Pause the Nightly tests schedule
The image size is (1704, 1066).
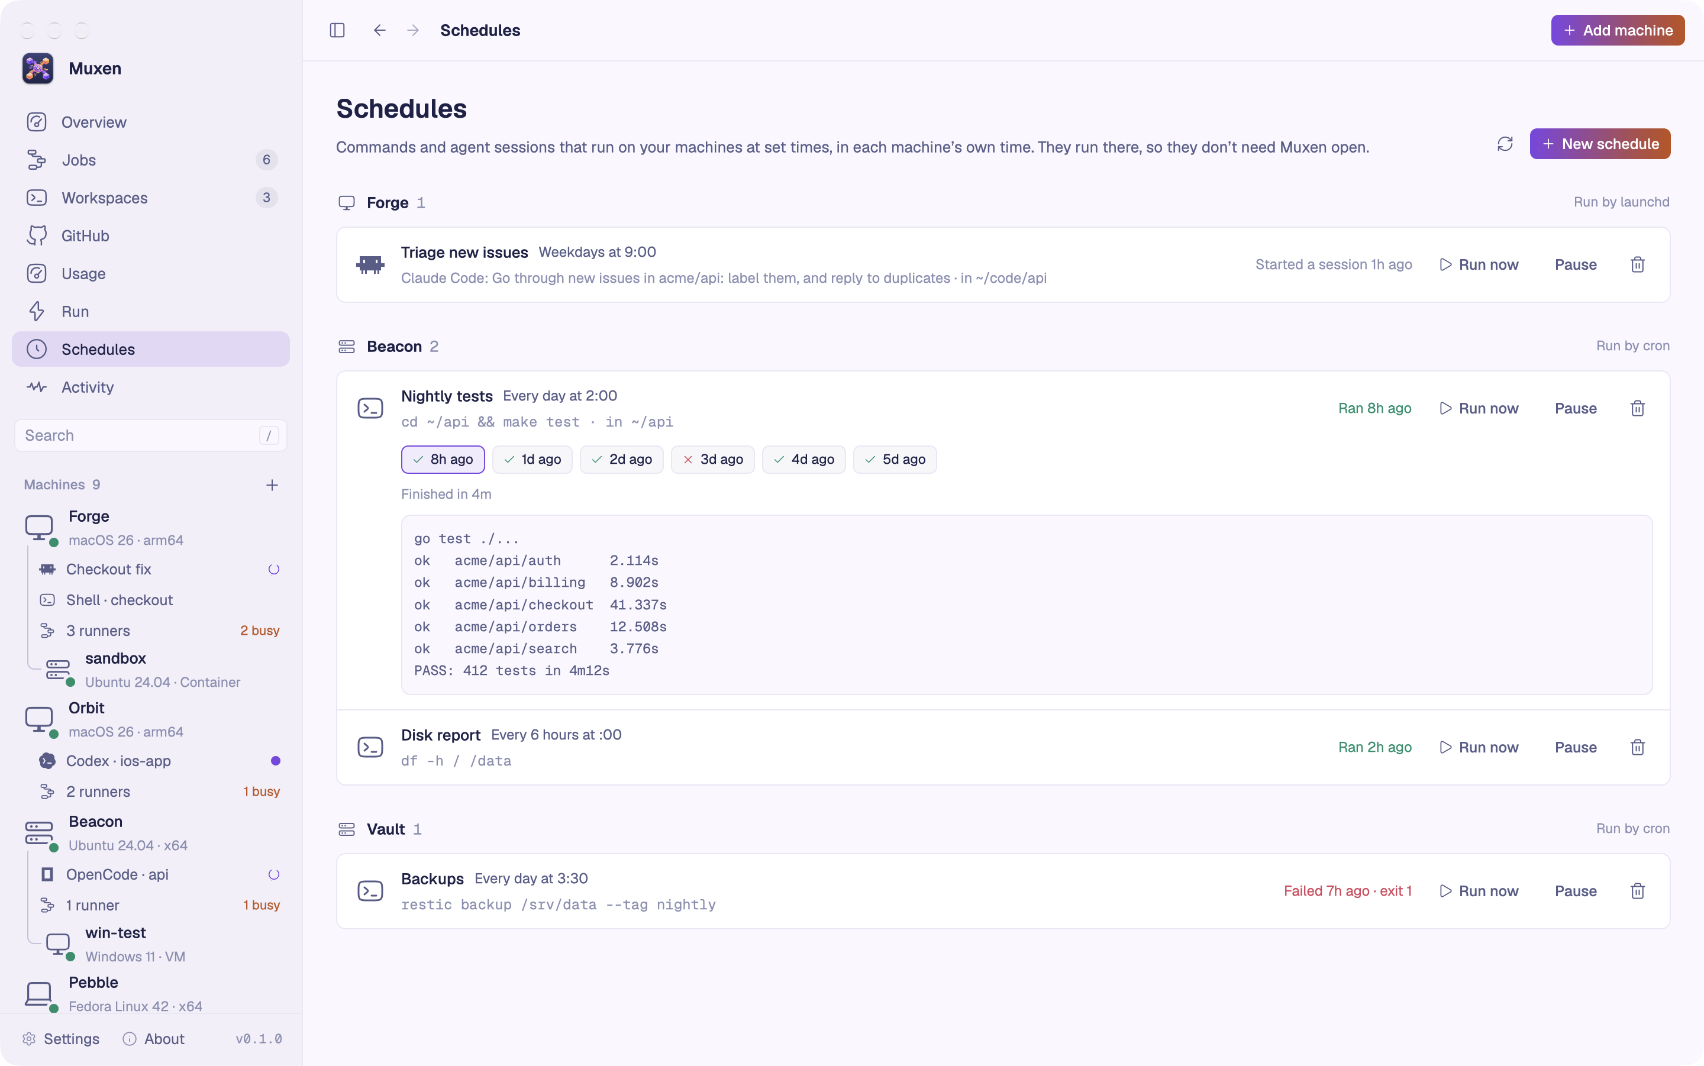pyautogui.click(x=1576, y=408)
